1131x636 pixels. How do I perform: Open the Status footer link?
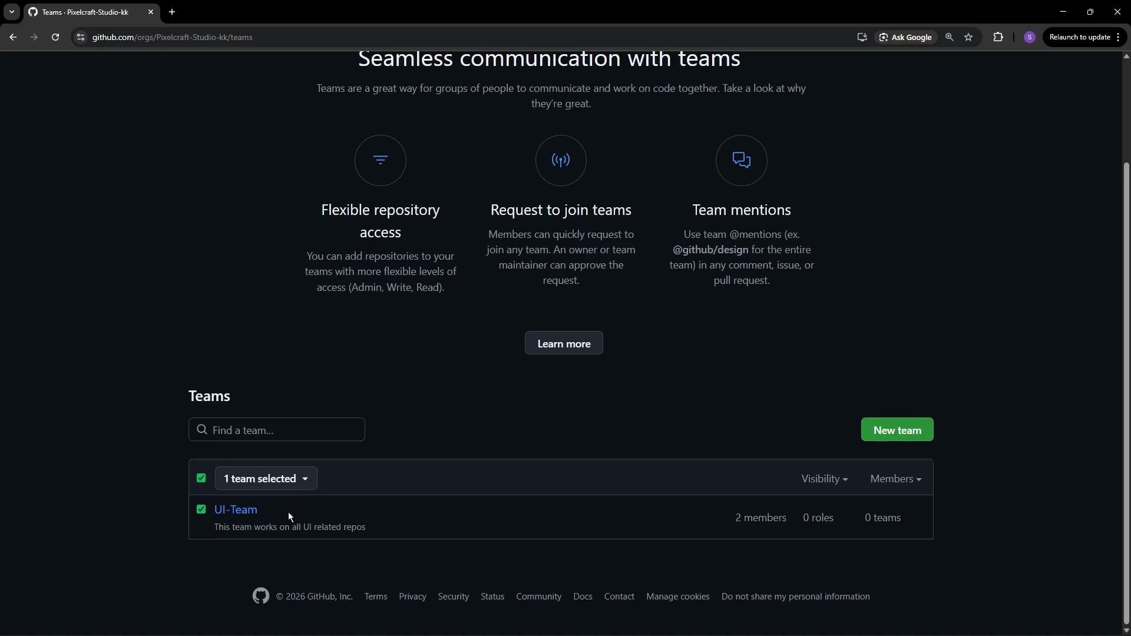coord(492,597)
